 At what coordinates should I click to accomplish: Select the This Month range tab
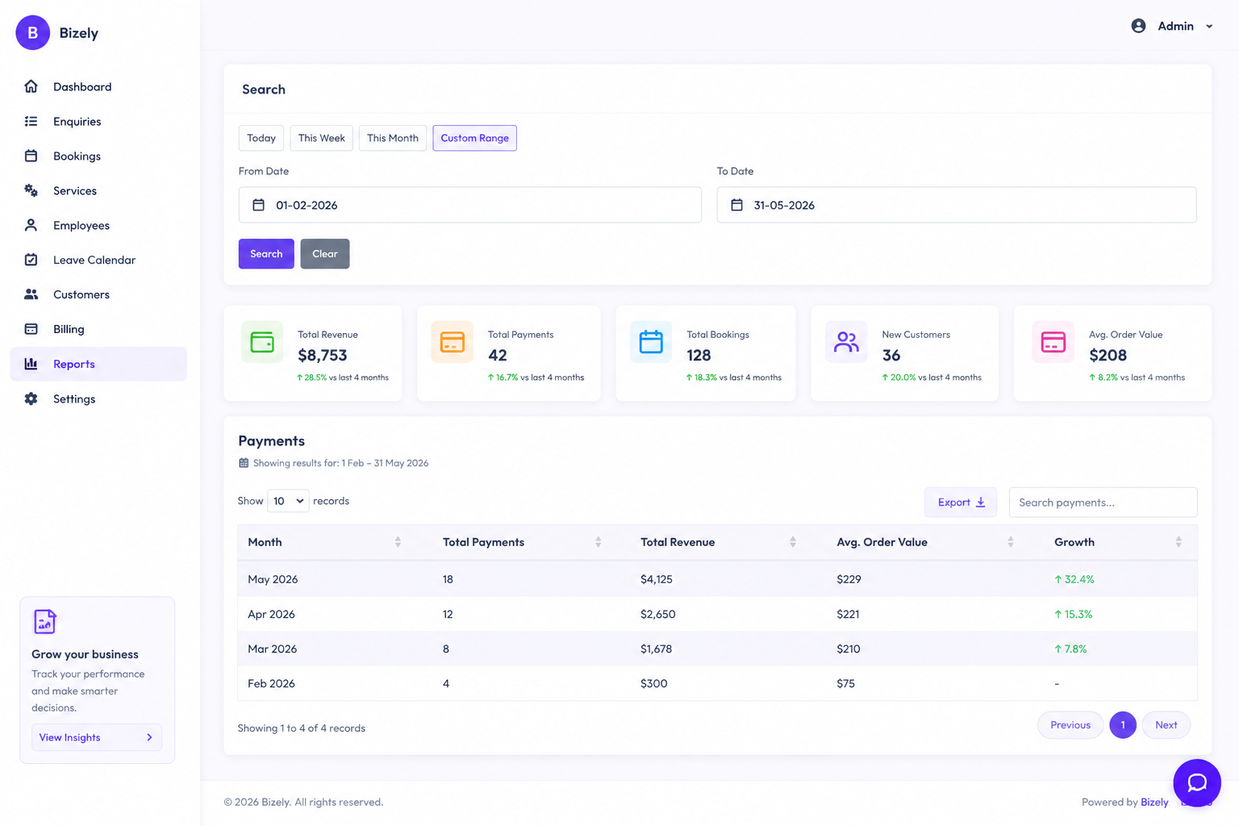click(x=393, y=138)
